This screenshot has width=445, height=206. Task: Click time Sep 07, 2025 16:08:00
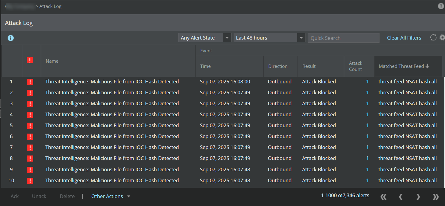[225, 82]
